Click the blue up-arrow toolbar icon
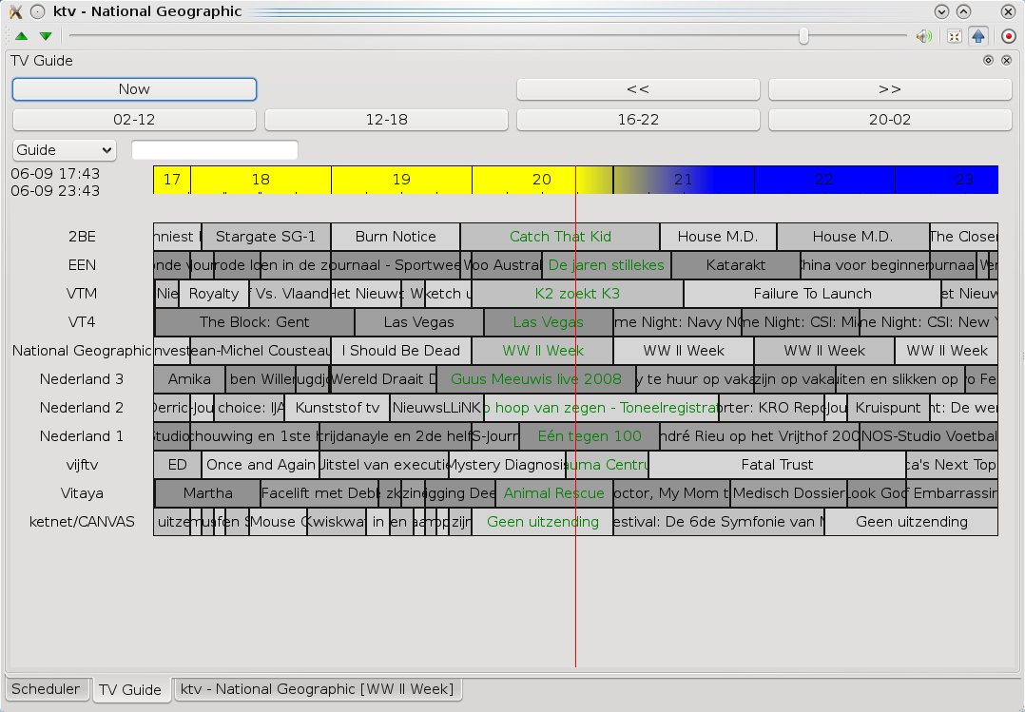The width and height of the screenshot is (1025, 712). click(977, 36)
